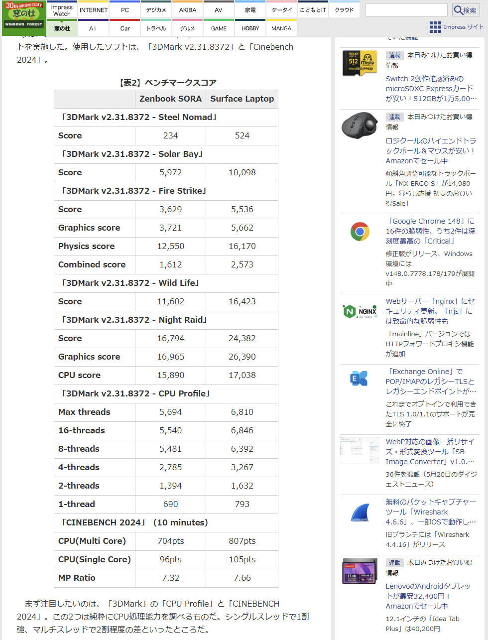Click the Night Raid CPU score 15,890
This screenshot has height=640, width=488.
click(170, 375)
